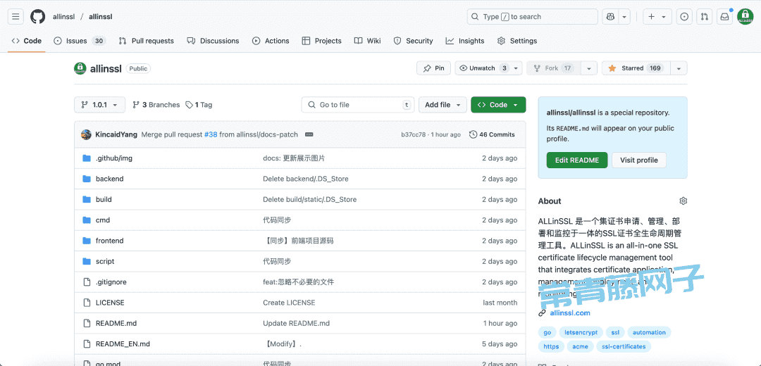This screenshot has width=761, height=366.
Task: Expand the Copilot dropdown arrow
Action: 624,16
